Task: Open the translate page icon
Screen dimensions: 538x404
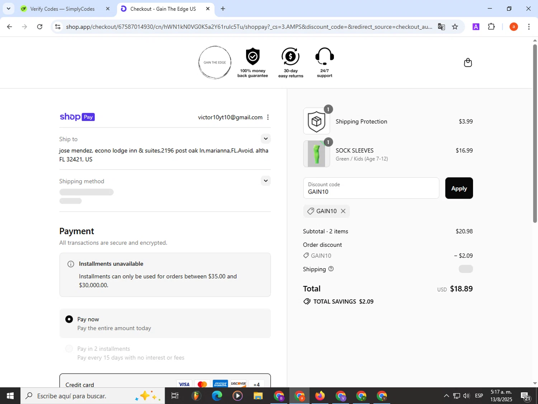Action: click(x=442, y=27)
